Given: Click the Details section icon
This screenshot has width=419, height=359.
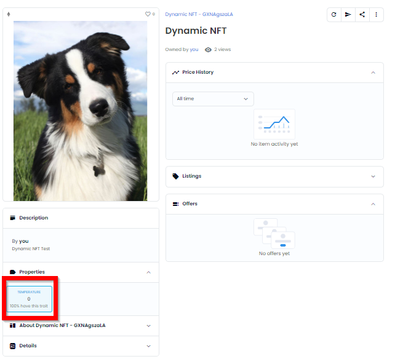Looking at the screenshot, I should tap(12, 346).
